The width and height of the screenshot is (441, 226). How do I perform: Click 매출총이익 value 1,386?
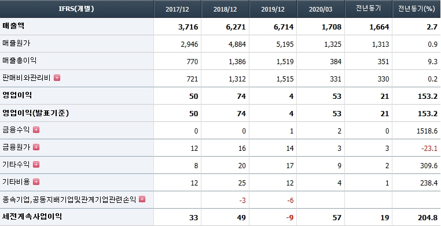pos(237,62)
